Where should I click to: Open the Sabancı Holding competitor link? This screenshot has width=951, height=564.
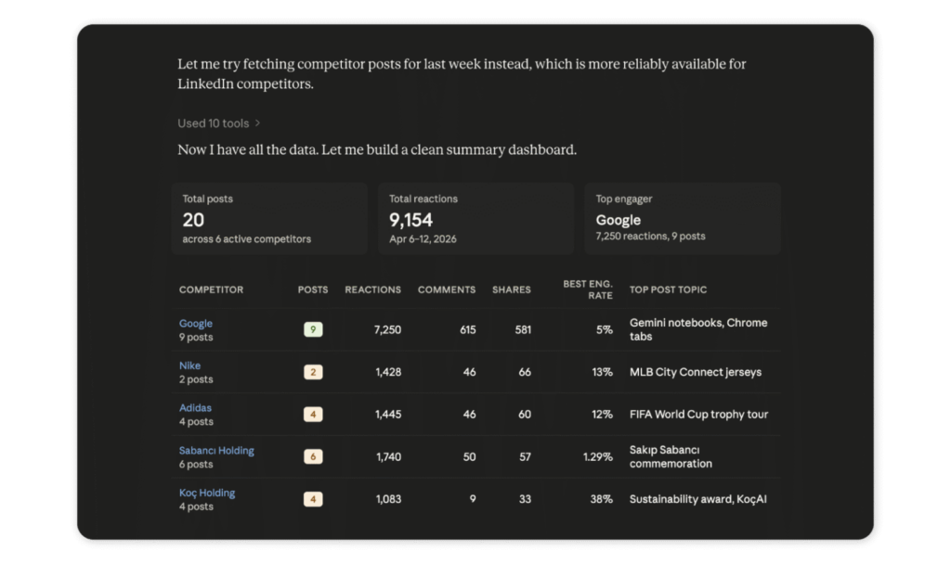(x=216, y=450)
